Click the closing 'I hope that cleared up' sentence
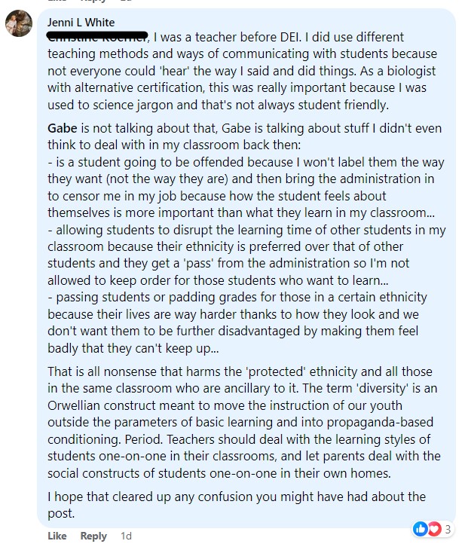Viewport: 465px width, 544px height. pyautogui.click(x=235, y=504)
